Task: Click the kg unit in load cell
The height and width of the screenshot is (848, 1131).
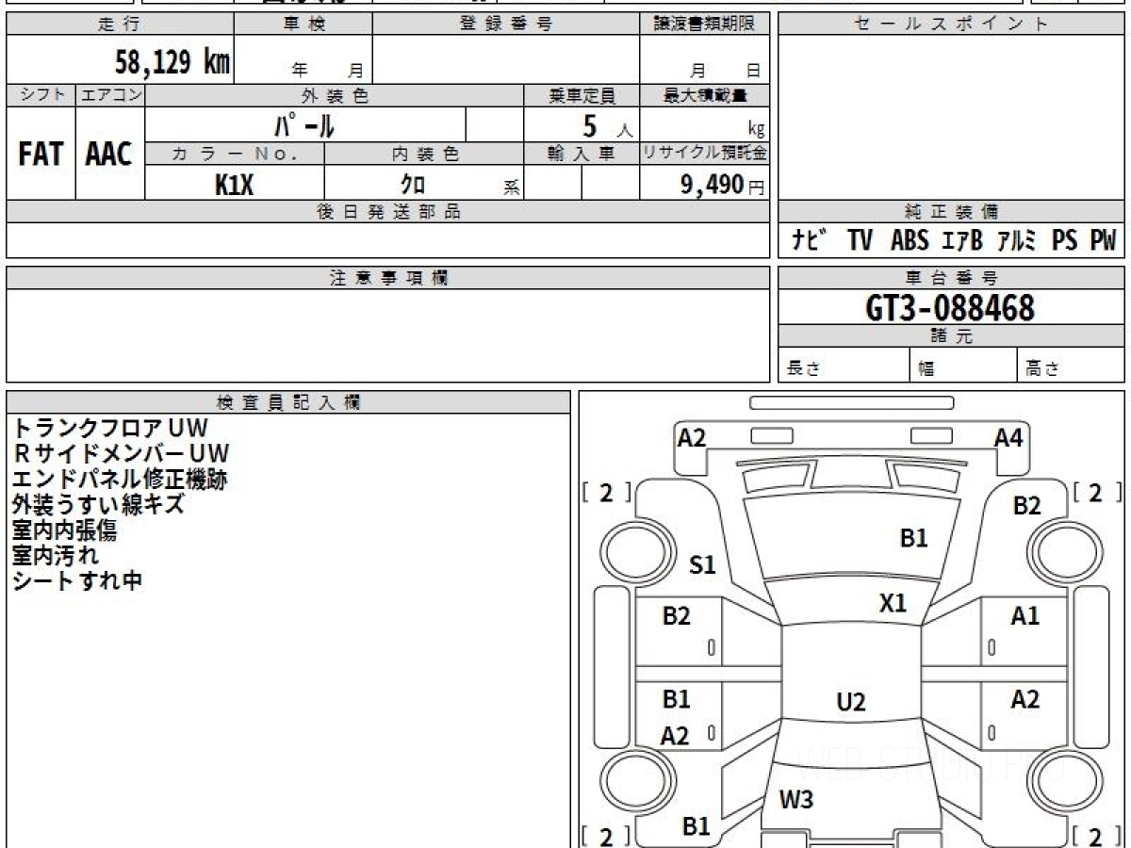Action: click(x=756, y=131)
